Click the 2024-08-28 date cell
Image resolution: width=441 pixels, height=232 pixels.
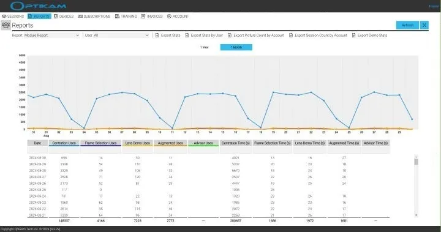point(37,171)
